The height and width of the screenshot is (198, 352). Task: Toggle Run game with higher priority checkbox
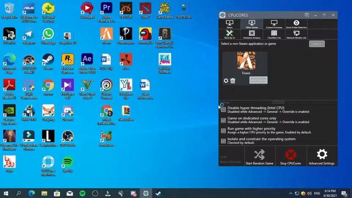(223, 131)
